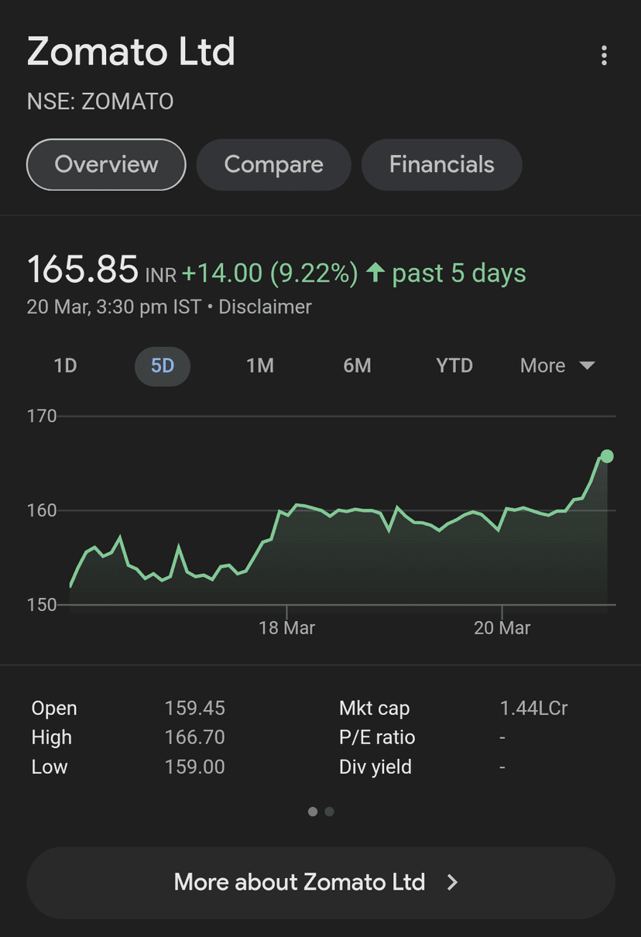Show the YTD price chart

click(x=454, y=366)
